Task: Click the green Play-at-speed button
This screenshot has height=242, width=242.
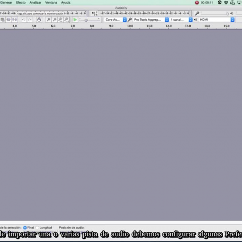Action: pos(75,20)
